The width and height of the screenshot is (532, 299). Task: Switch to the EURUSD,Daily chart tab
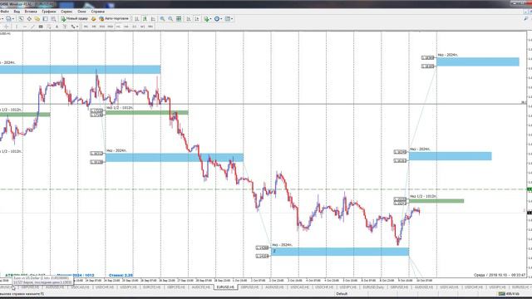tap(373, 287)
